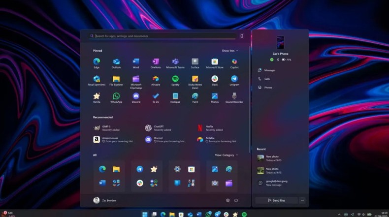Open Messages in the phone panel
This screenshot has width=389, height=217.
tap(269, 70)
